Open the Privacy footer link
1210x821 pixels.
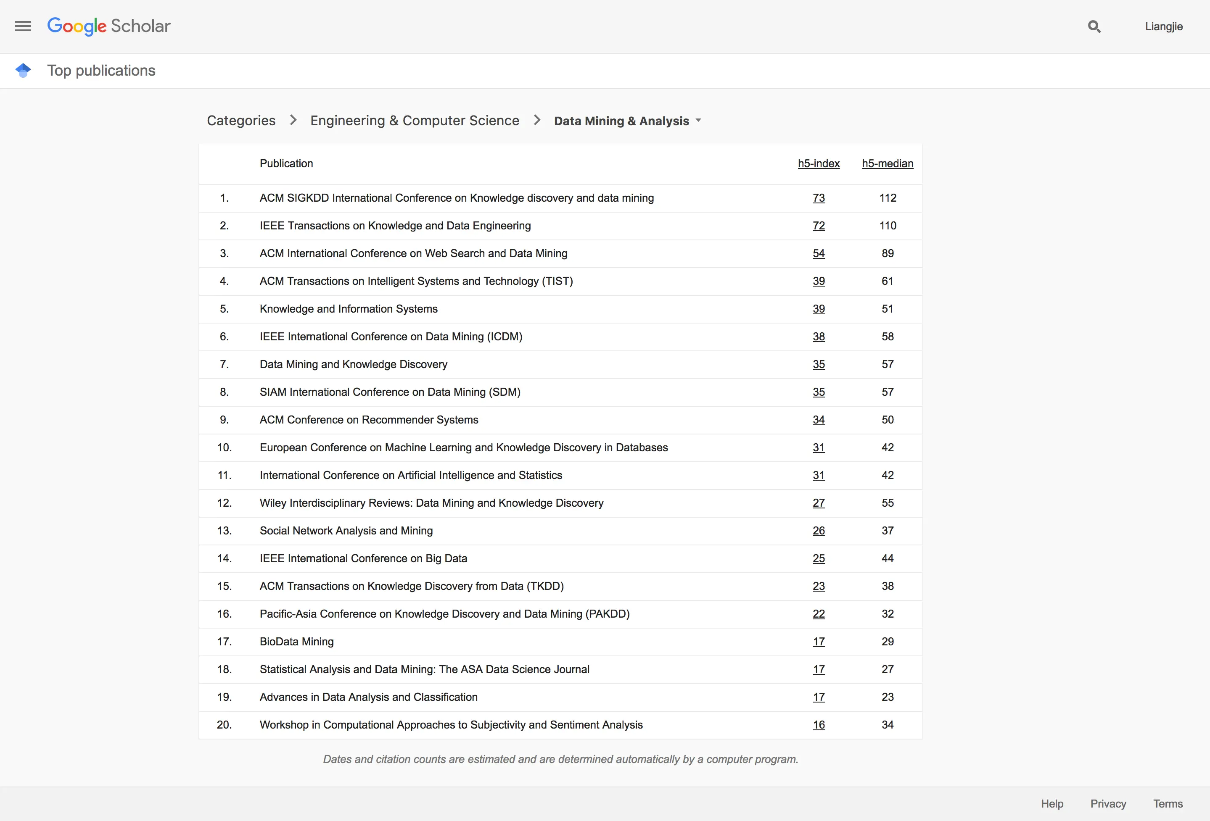click(x=1108, y=804)
